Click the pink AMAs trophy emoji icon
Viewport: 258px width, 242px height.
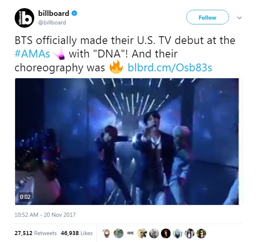59,53
